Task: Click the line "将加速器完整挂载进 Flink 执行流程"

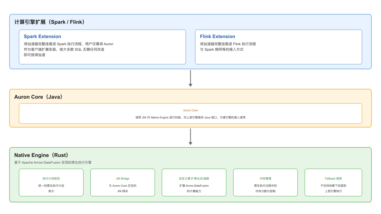Action: coord(228,44)
